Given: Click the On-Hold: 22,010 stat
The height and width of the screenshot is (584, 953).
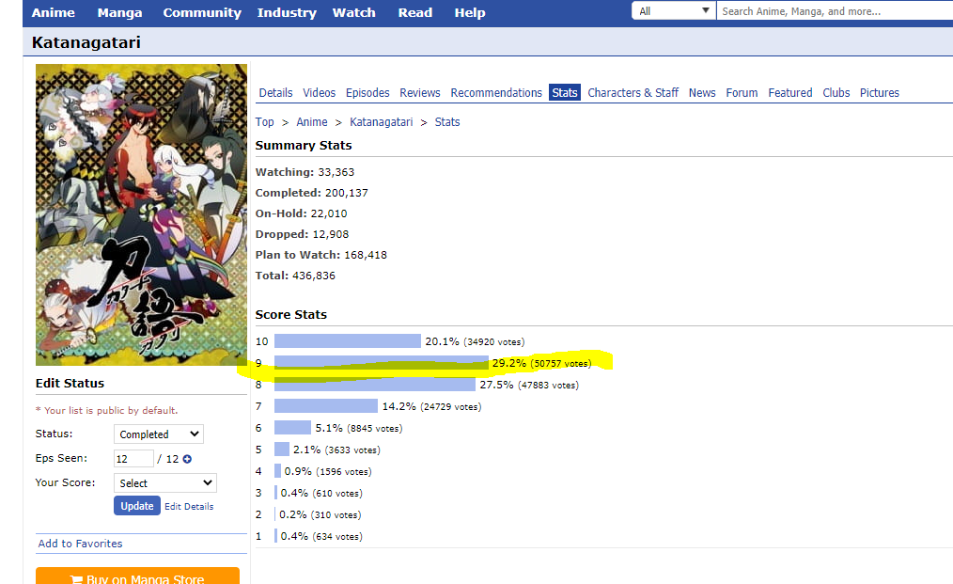Looking at the screenshot, I should 302,213.
